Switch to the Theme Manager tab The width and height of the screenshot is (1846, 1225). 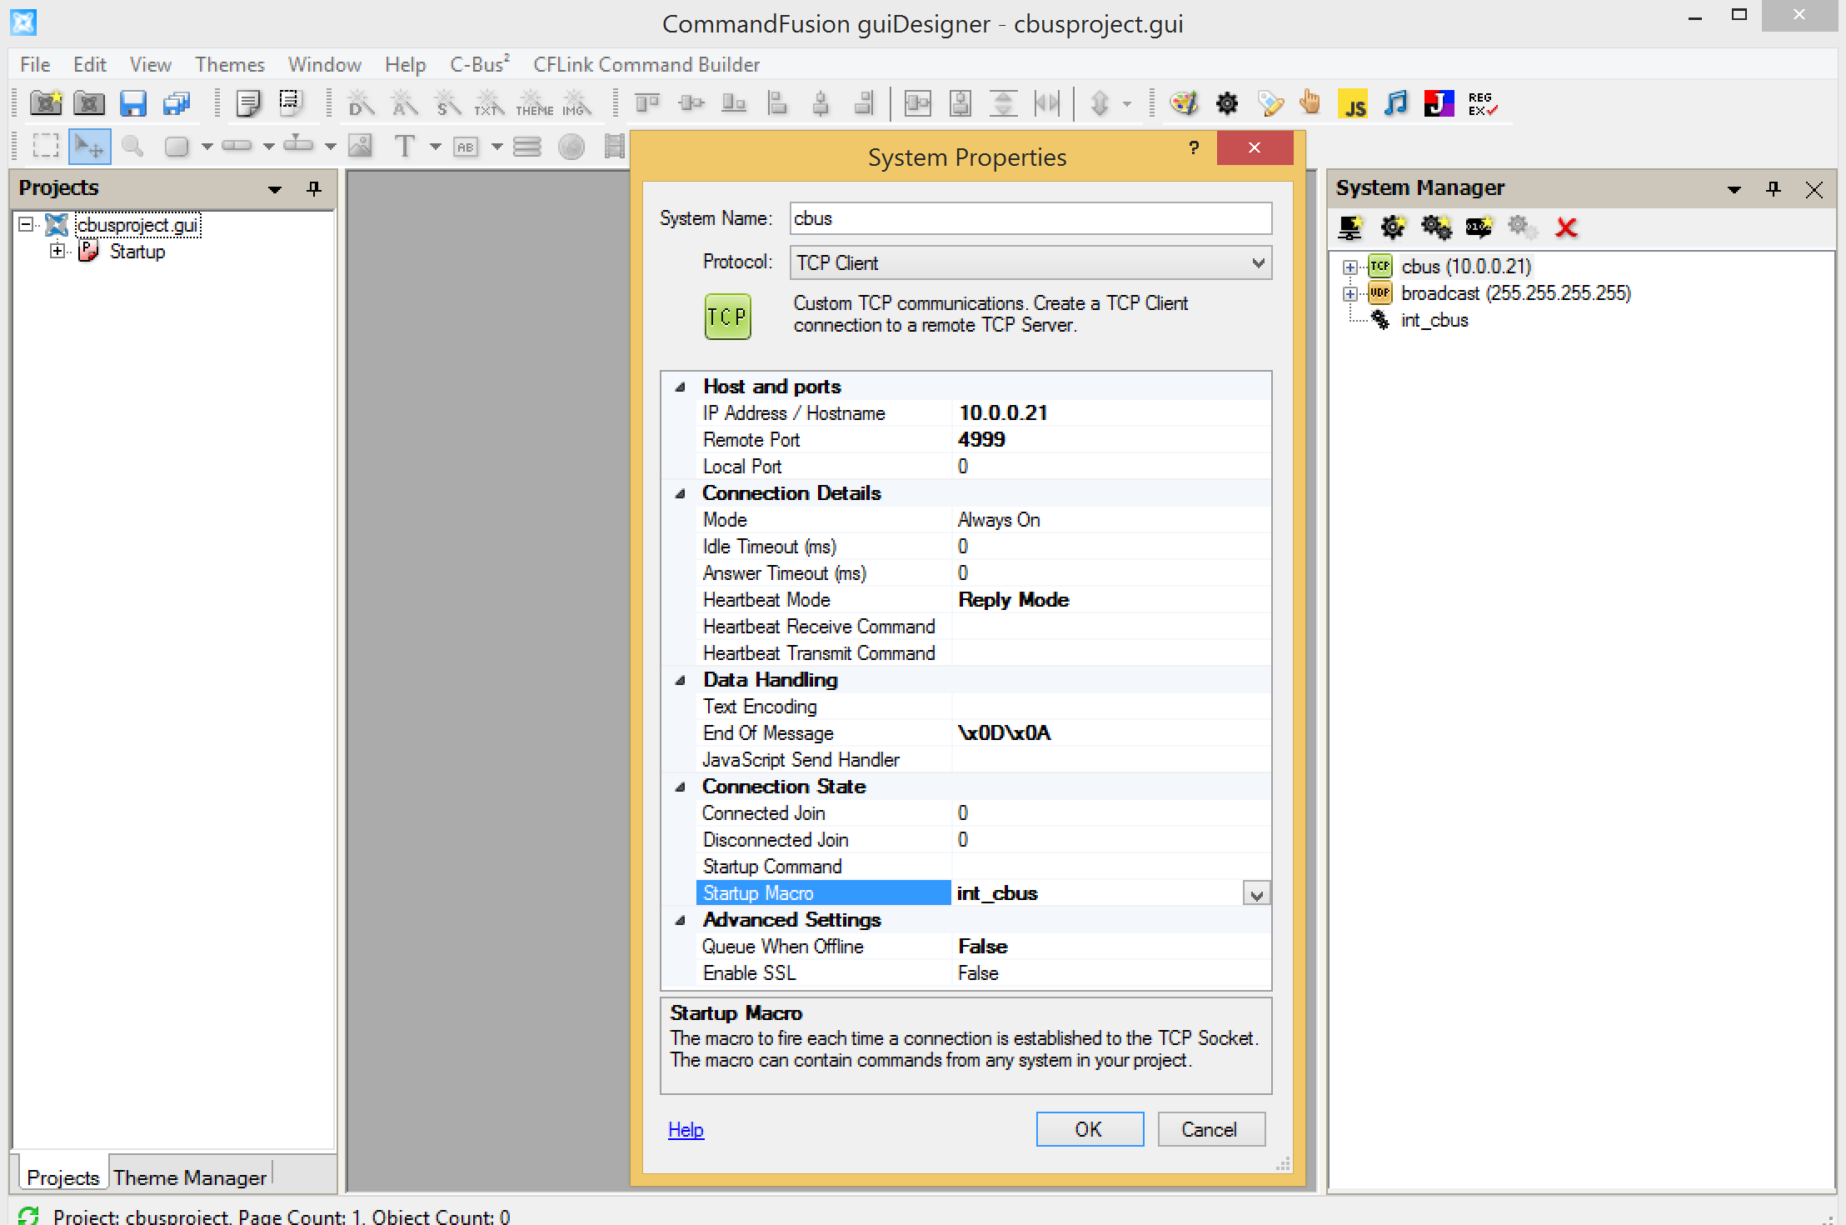coord(190,1177)
